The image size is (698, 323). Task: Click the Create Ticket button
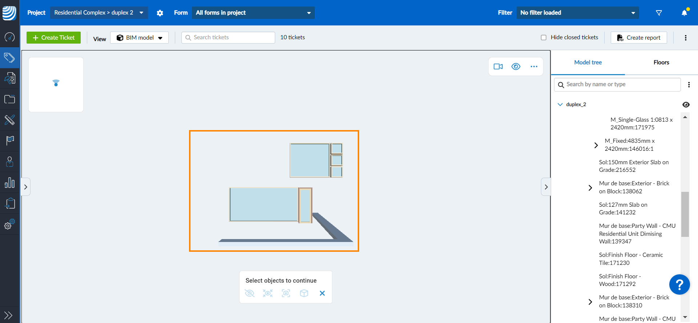click(x=53, y=38)
